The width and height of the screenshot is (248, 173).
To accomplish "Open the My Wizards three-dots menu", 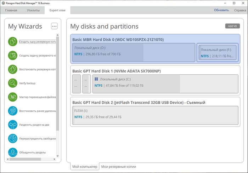I will (x=54, y=26).
